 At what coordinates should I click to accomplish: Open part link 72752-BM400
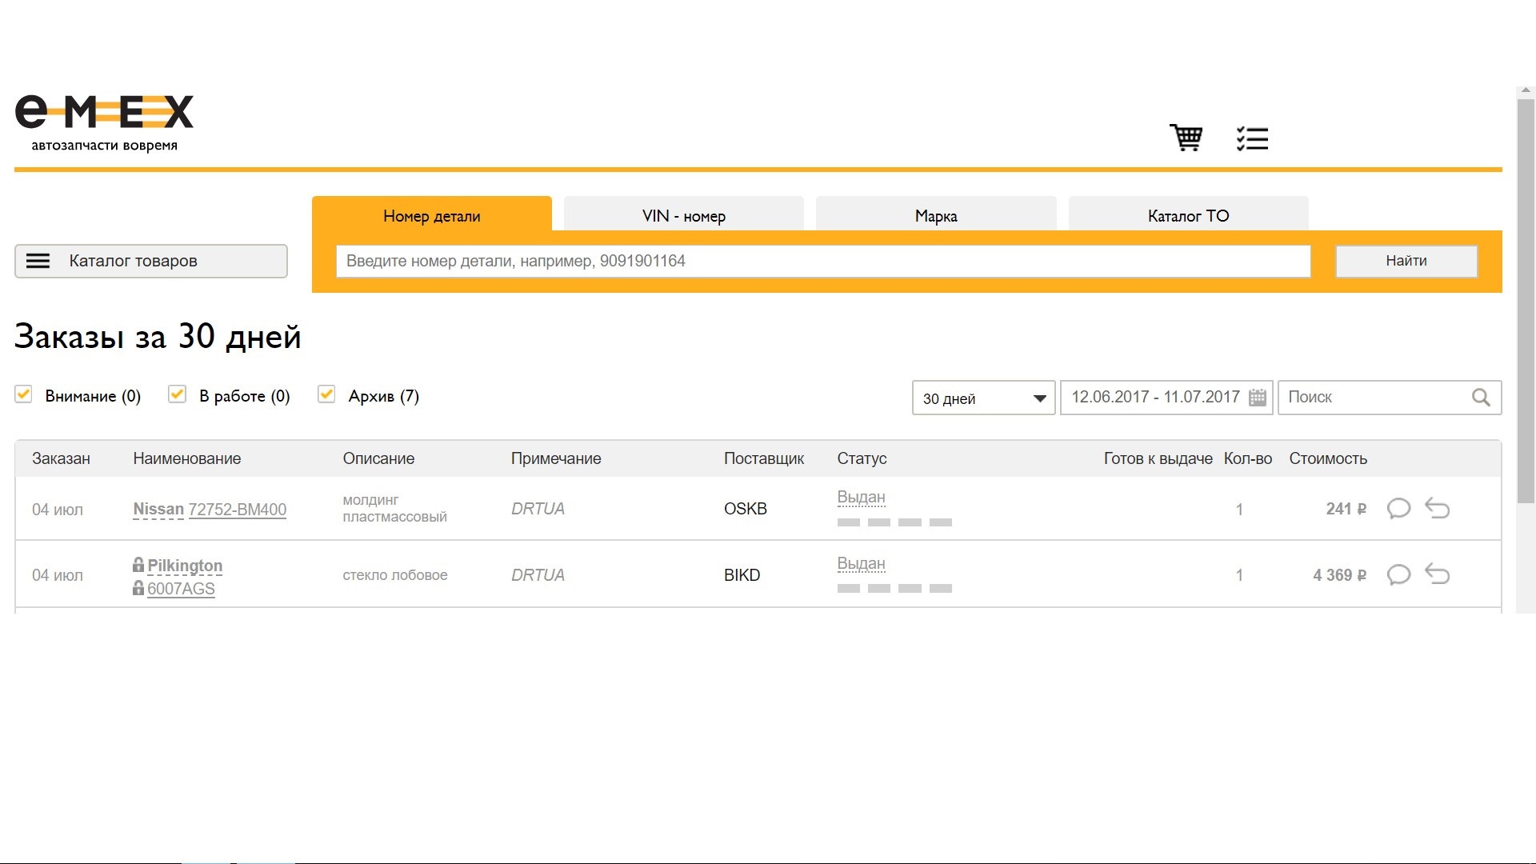(x=237, y=510)
